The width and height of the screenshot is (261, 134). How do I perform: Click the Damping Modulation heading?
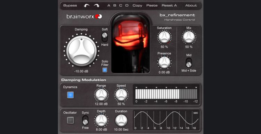(x=84, y=80)
